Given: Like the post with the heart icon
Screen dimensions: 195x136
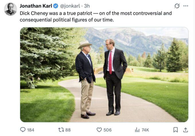Looking at the screenshot, I should pos(99,130).
